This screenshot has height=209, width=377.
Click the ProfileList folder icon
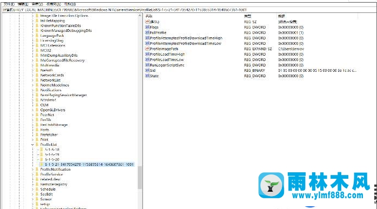coord(37,144)
